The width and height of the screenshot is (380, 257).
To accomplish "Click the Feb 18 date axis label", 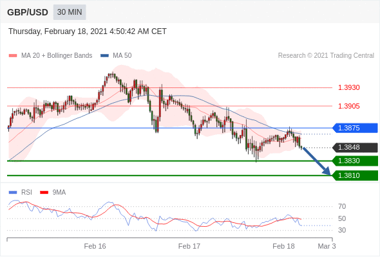I will (x=283, y=246).
